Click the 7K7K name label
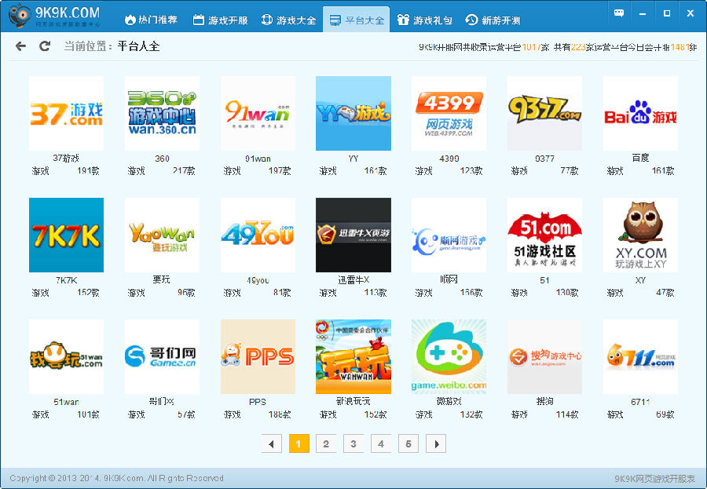This screenshot has height=489, width=707. point(66,280)
